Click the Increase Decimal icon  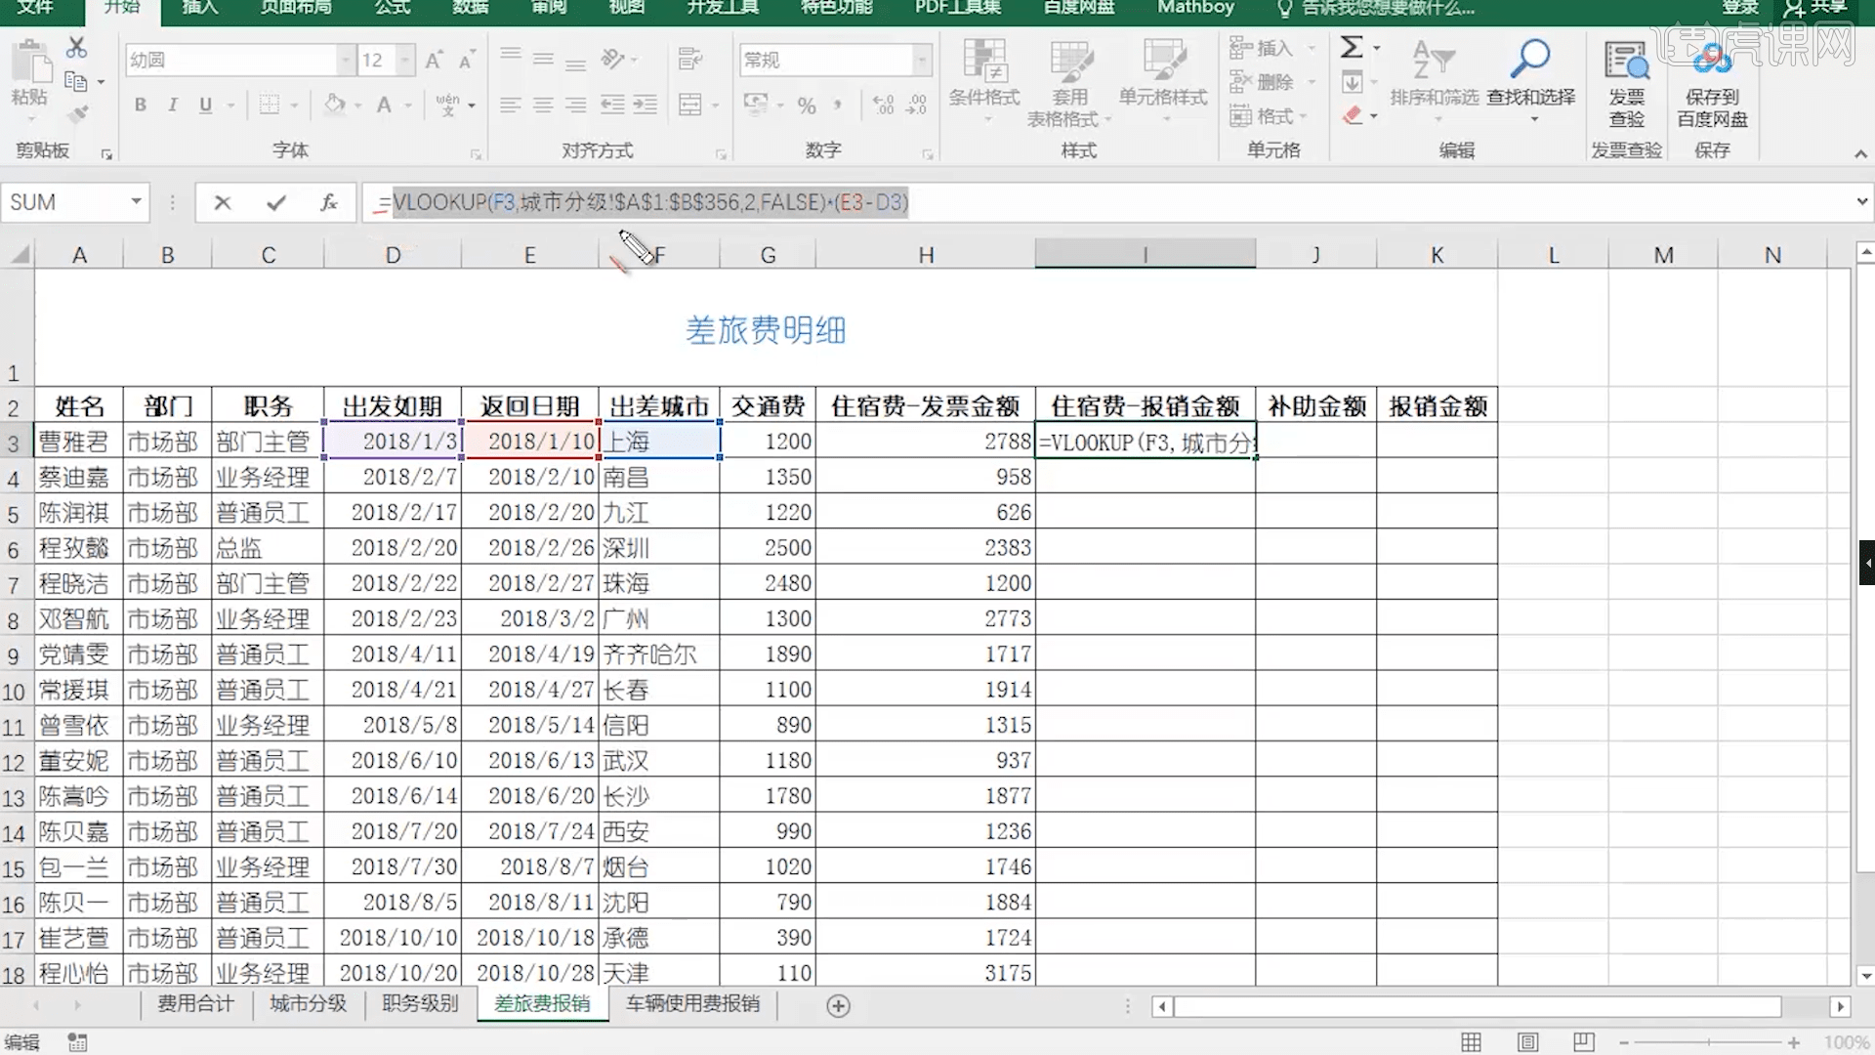883,105
